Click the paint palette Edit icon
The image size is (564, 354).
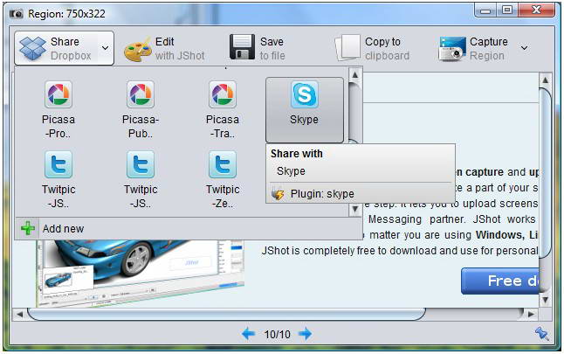137,50
